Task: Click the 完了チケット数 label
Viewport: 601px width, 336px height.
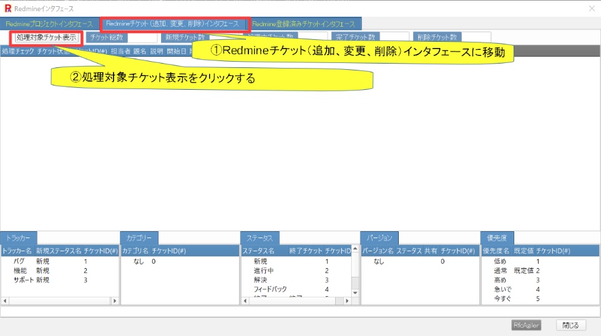Action: [x=355, y=37]
